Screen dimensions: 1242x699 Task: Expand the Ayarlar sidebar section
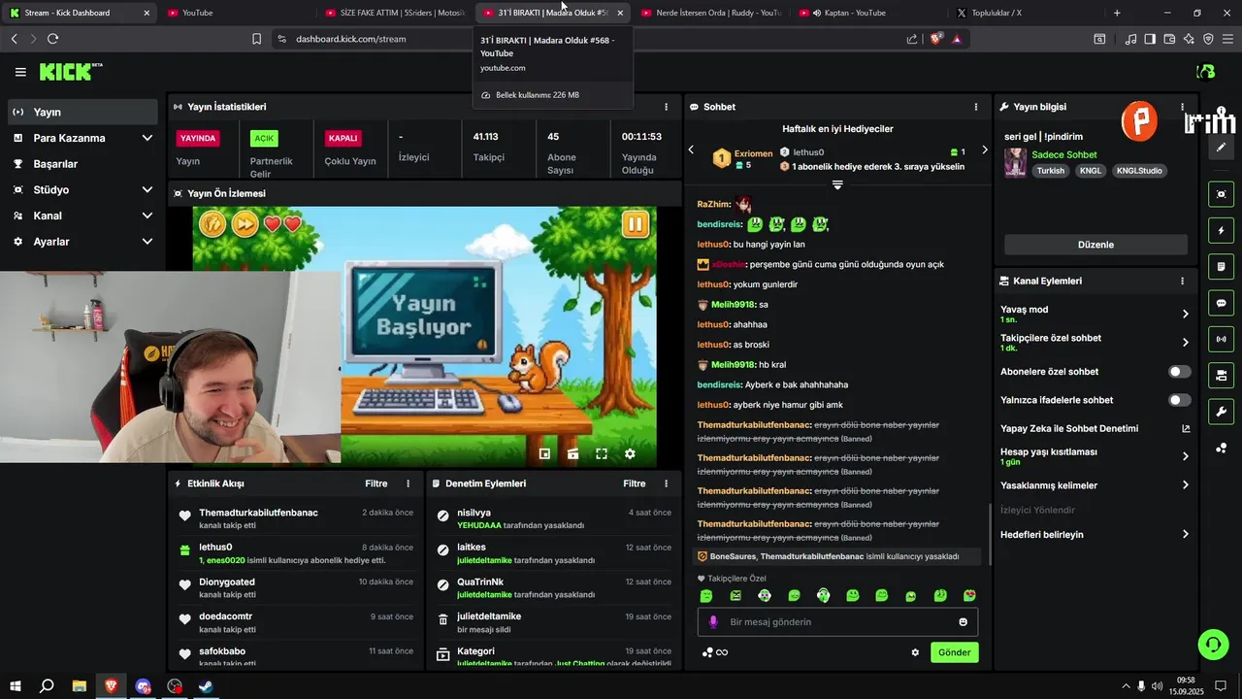pos(82,241)
